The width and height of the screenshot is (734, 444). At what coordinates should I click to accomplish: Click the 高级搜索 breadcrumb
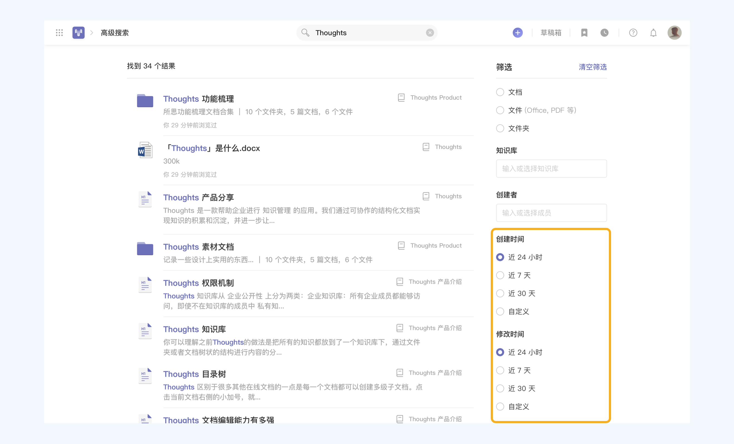115,33
